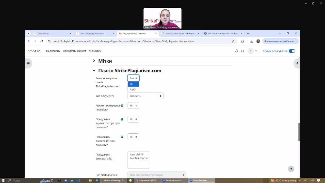Open a new Chrome tab

[248, 33]
